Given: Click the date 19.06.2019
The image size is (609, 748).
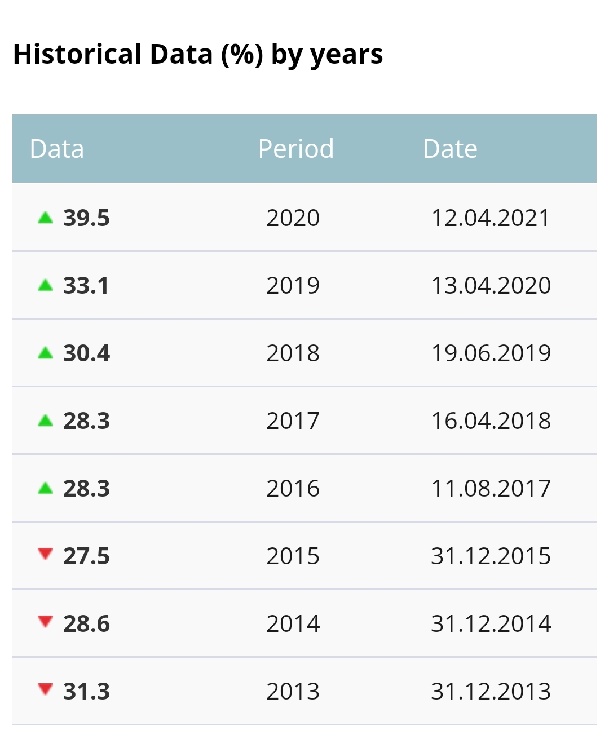Looking at the screenshot, I should click(x=491, y=353).
